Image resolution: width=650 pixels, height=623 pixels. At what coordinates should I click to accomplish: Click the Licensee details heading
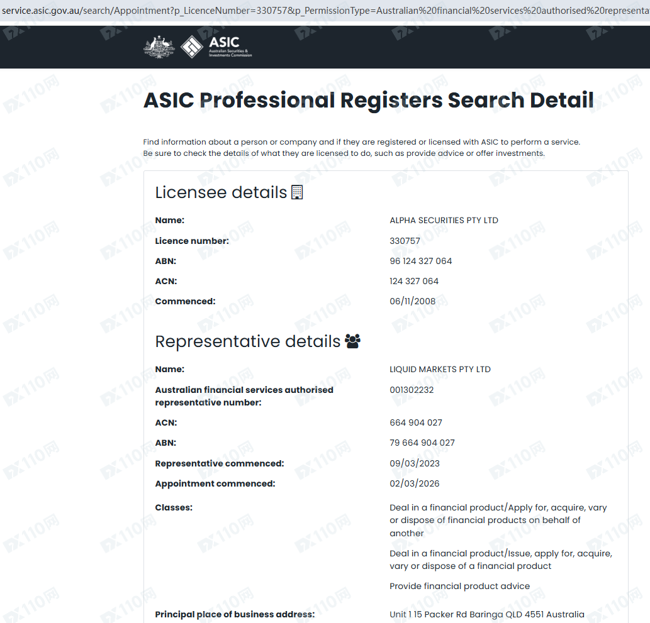(221, 192)
